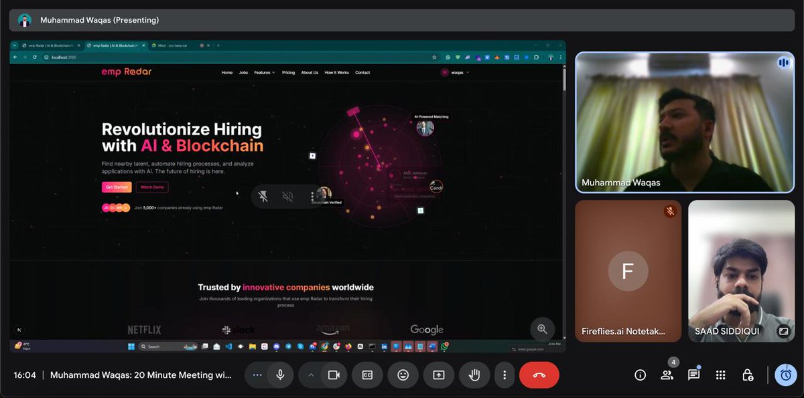Viewport: 804px width, 398px height.
Task: Open new browser tab plus button
Action: [218, 45]
